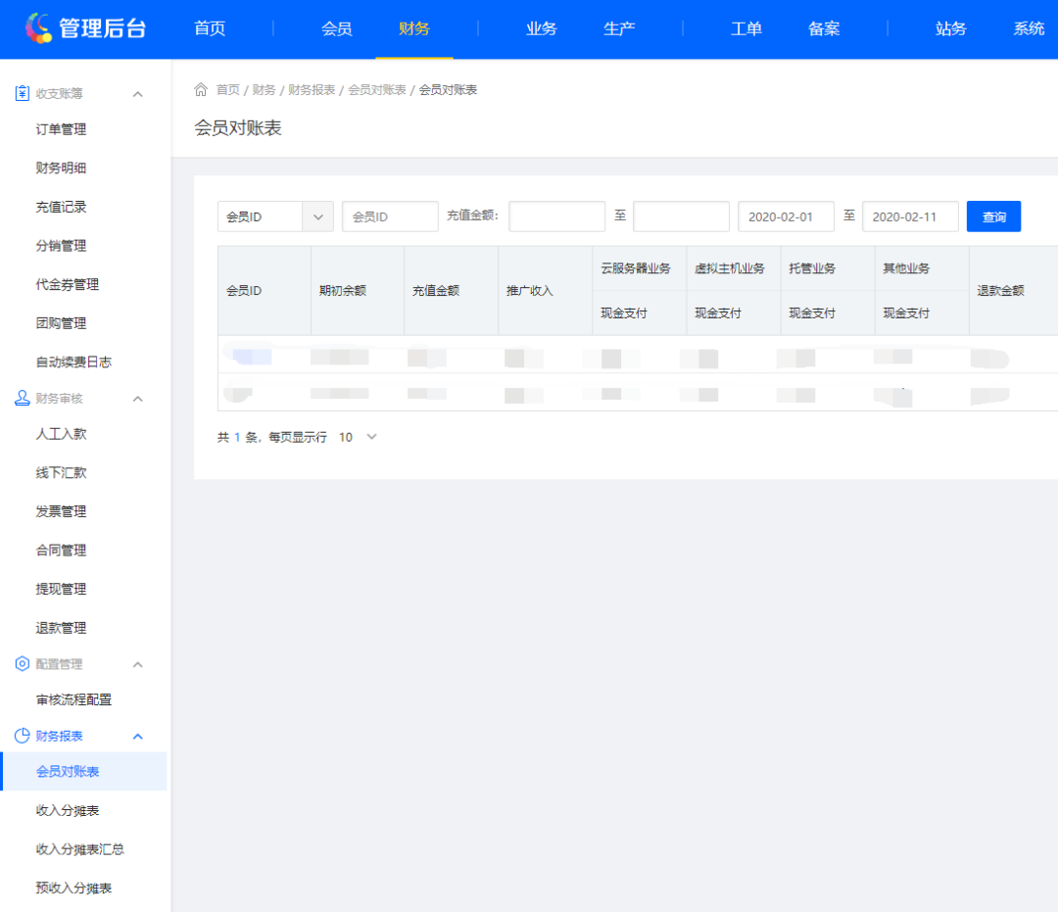The image size is (1058, 912).
Task: Collapse the 配置管理 section chevron
Action: tap(139, 663)
